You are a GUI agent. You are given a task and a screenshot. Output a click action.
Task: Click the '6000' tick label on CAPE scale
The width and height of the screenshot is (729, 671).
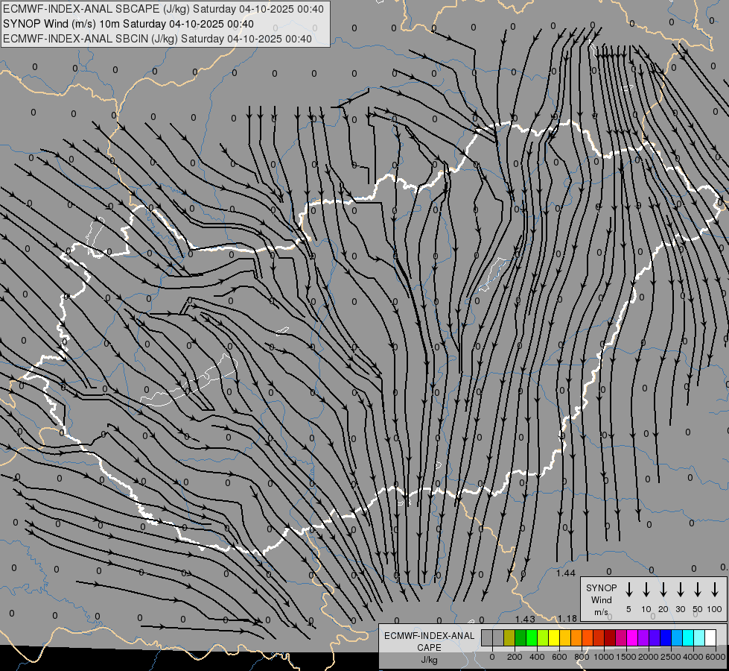click(x=716, y=657)
